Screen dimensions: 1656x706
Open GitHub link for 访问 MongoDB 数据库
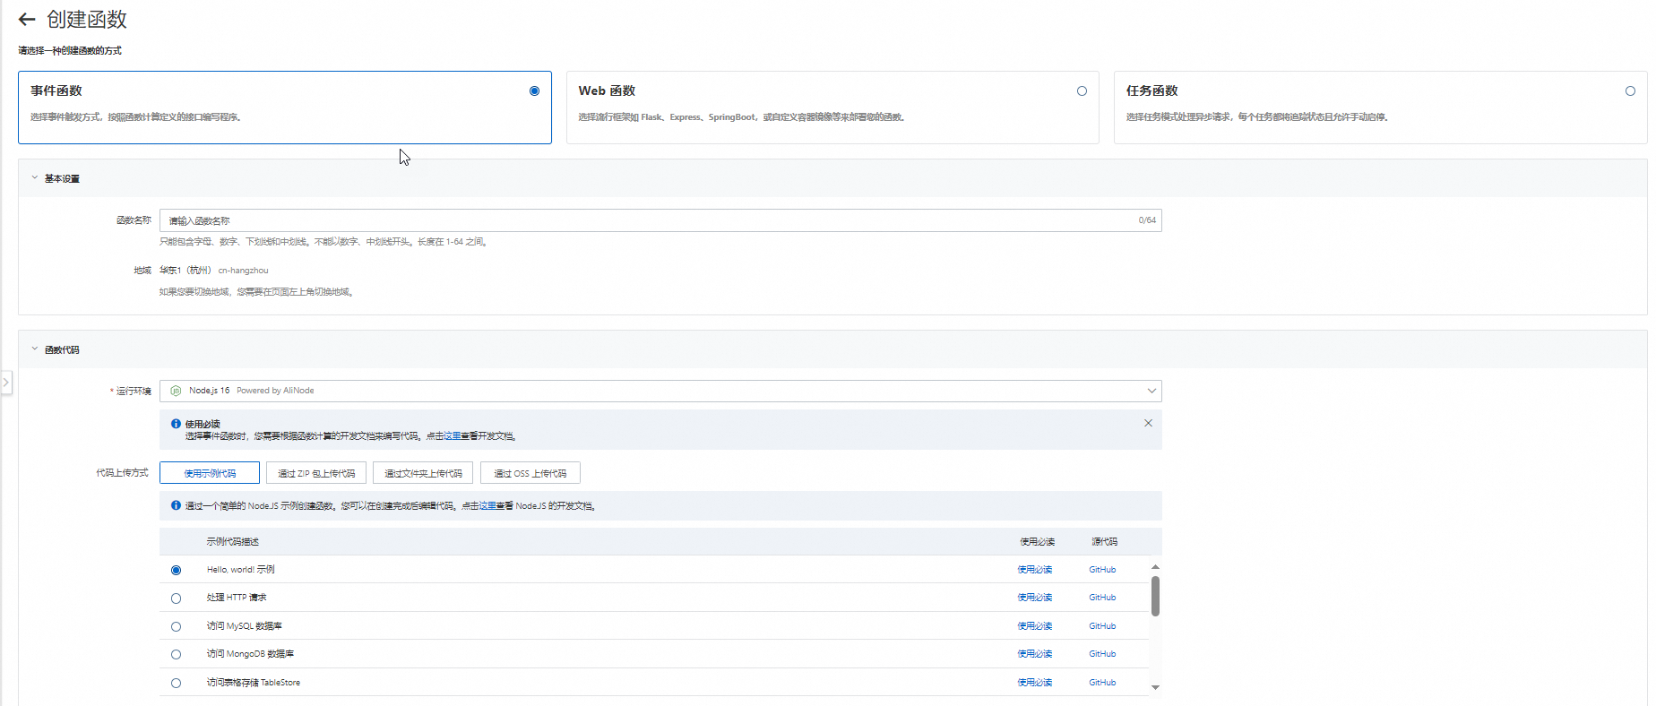(x=1102, y=654)
